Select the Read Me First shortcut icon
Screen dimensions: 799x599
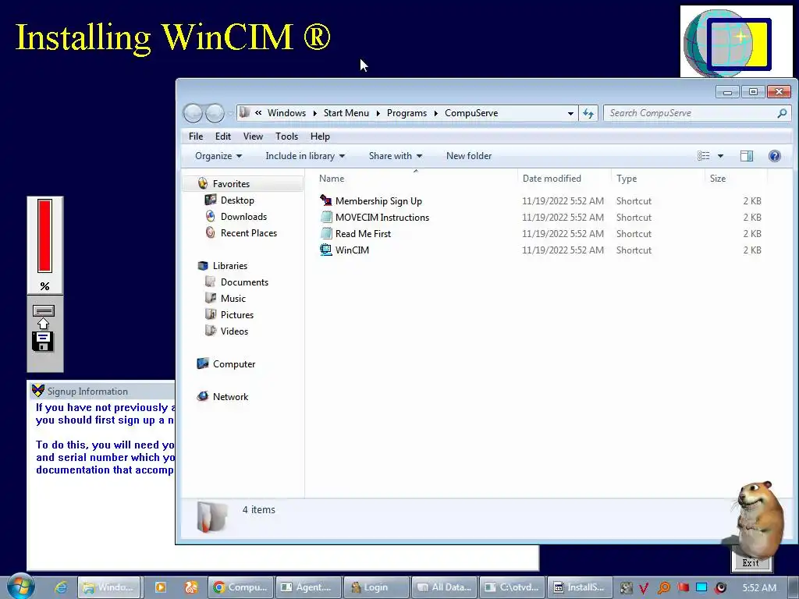pos(326,233)
